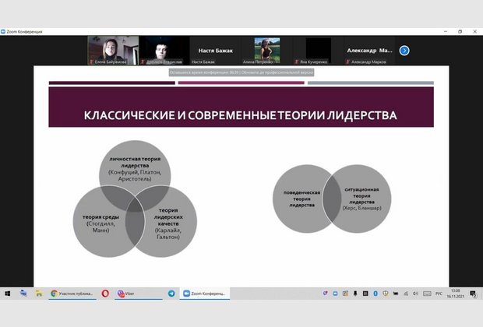Image resolution: width=483 pixels, height=327 pixels.
Task: Select Настя Бажак participant tile
Action: click(x=215, y=51)
